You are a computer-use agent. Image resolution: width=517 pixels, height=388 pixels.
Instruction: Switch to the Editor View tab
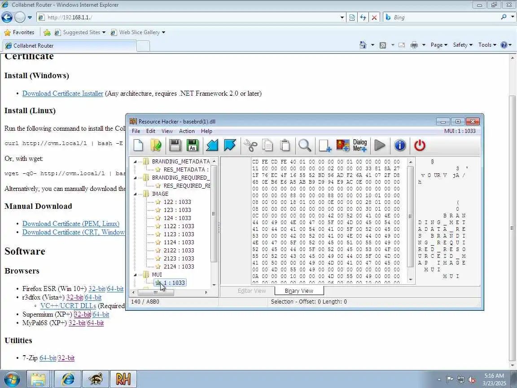pos(252,291)
